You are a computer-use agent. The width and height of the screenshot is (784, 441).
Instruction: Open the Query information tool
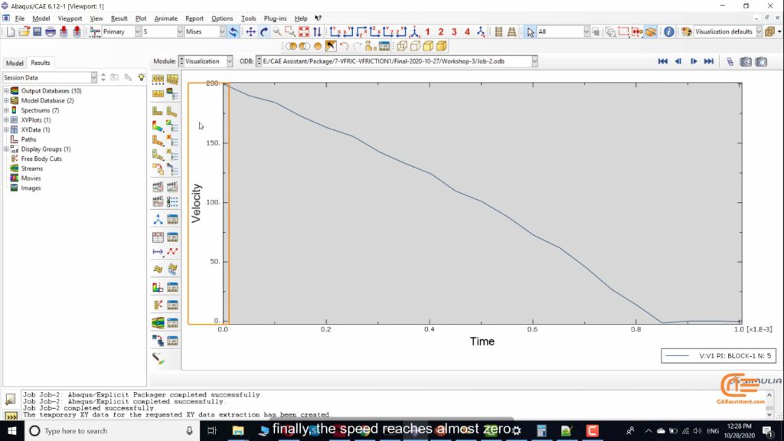pyautogui.click(x=668, y=32)
